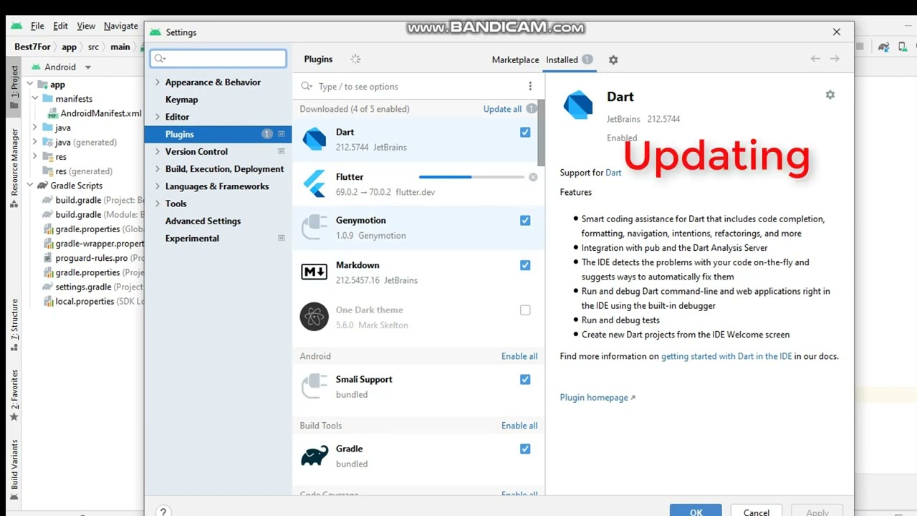Enable the One Dark theme checkbox
This screenshot has height=516, width=917.
click(x=525, y=310)
